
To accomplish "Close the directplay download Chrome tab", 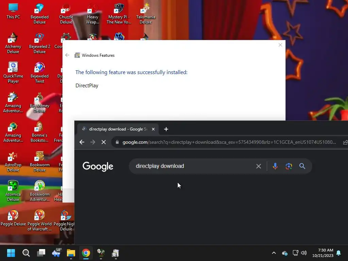I will [153, 129].
